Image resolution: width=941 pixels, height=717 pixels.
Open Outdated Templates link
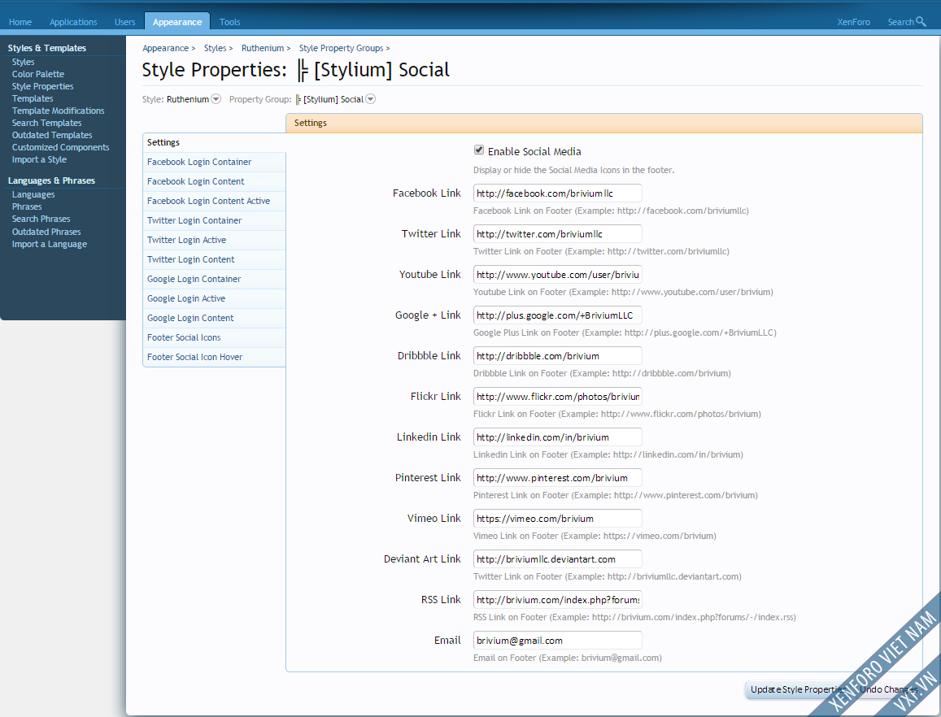click(52, 135)
